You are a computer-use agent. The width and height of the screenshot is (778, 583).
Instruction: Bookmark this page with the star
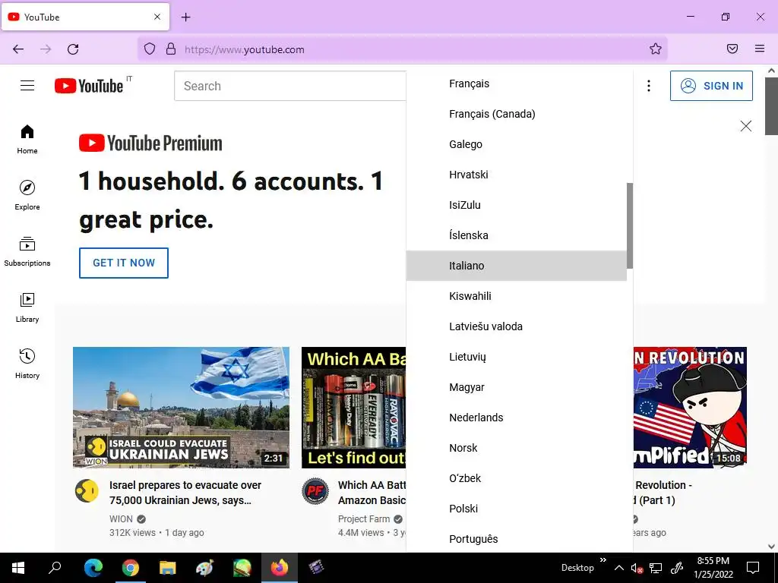[656, 49]
